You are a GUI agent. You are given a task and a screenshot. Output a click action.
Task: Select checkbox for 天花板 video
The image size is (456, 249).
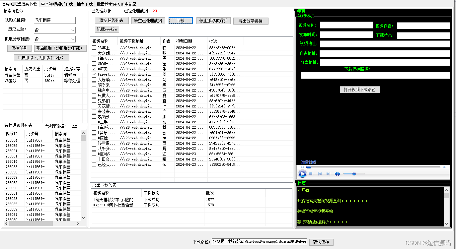tap(94, 106)
